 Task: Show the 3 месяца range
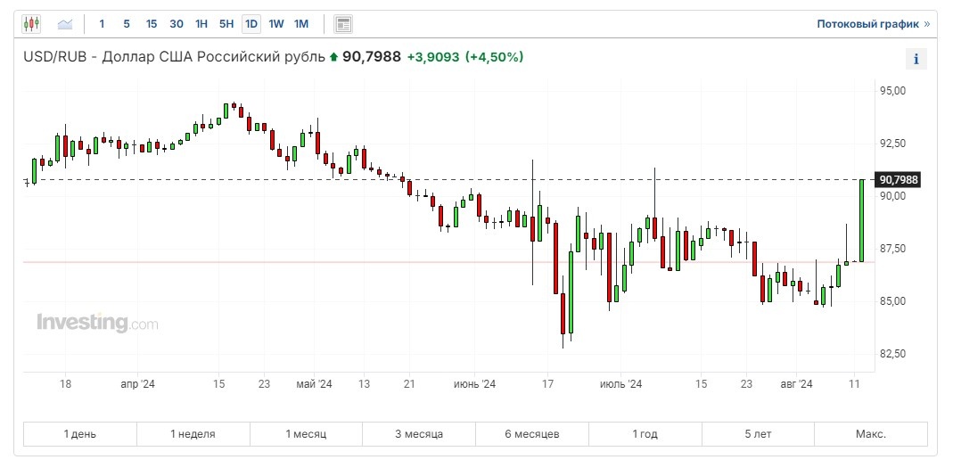coord(419,434)
